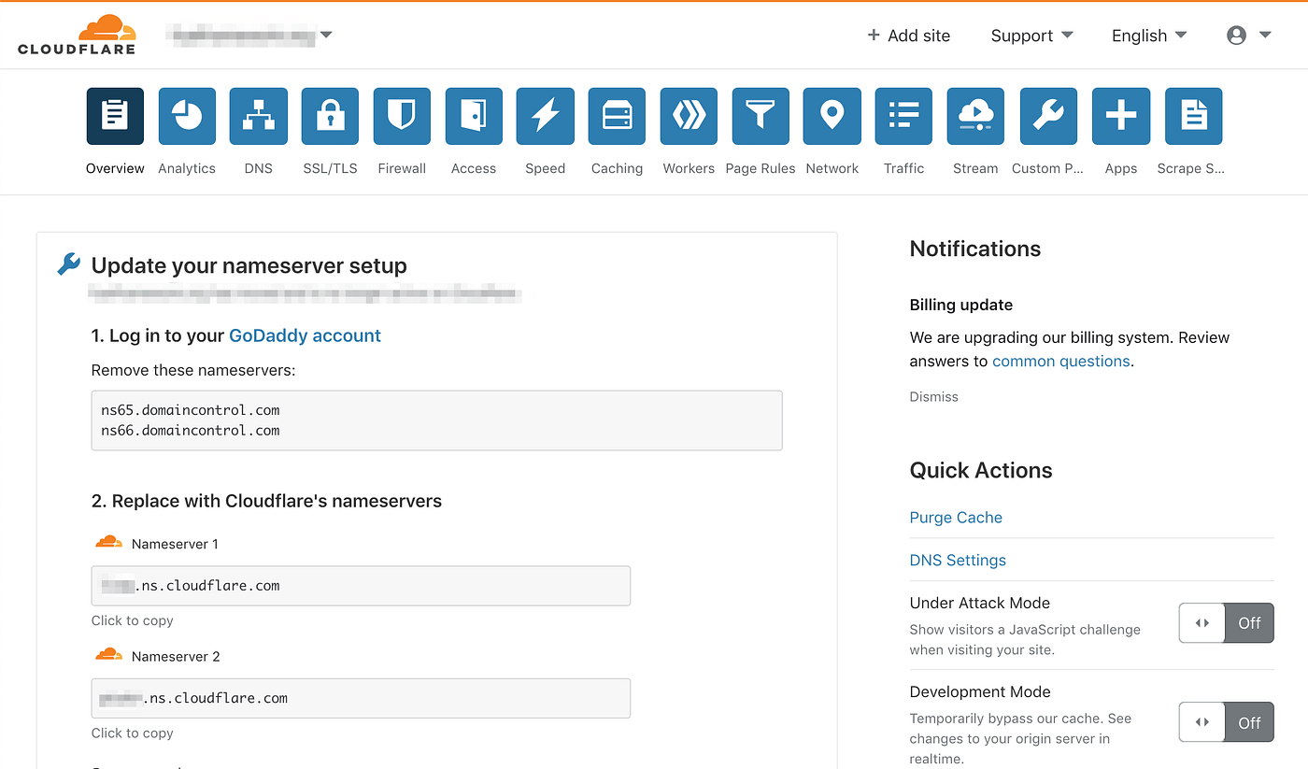
Task: Open the Speed lightning bolt icon
Action: tap(546, 116)
